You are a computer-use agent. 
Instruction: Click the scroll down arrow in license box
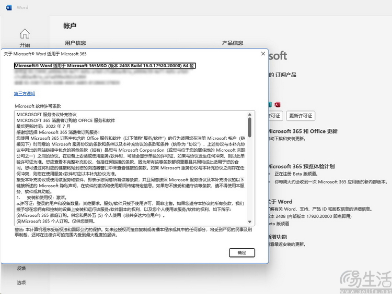(x=249, y=222)
